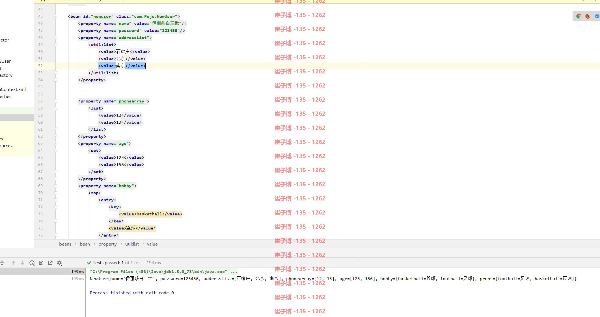This screenshot has height=317, width=600.
Task: Open the test runner gear settings
Action: pos(59,263)
